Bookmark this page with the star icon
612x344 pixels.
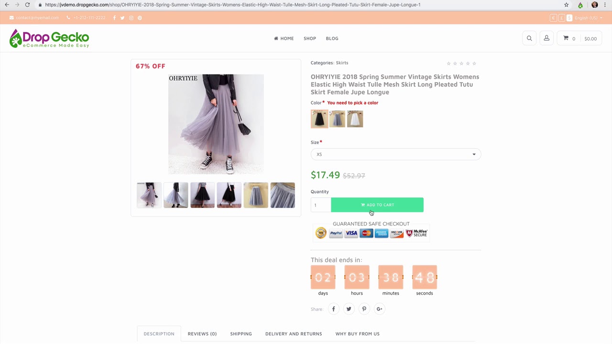567,5
